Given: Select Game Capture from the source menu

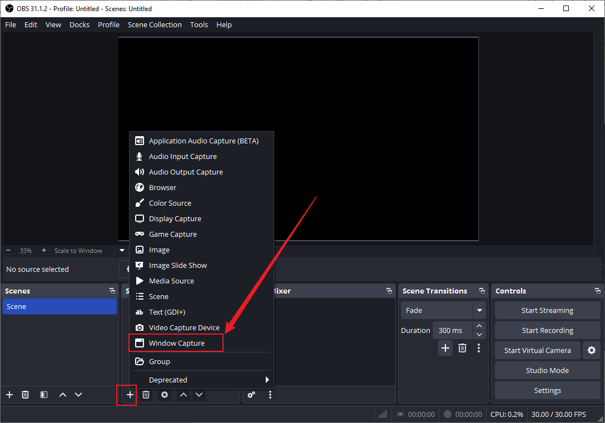Looking at the screenshot, I should pos(173,234).
